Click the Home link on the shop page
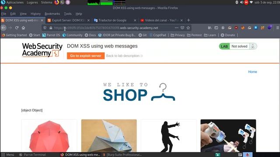The width and height of the screenshot is (280, 157). click(252, 72)
